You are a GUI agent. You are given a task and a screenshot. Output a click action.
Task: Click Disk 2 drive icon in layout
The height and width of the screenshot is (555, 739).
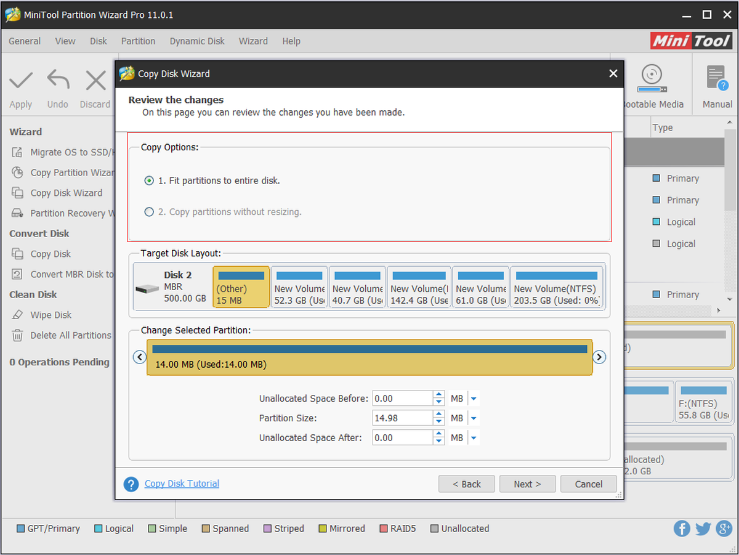click(x=147, y=288)
